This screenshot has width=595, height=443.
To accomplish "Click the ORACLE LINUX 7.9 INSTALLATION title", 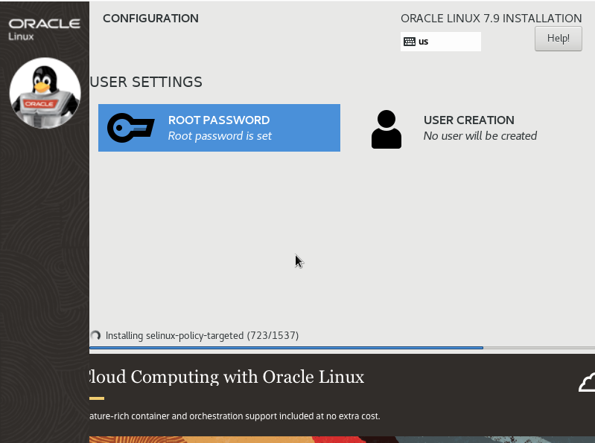I will [491, 19].
